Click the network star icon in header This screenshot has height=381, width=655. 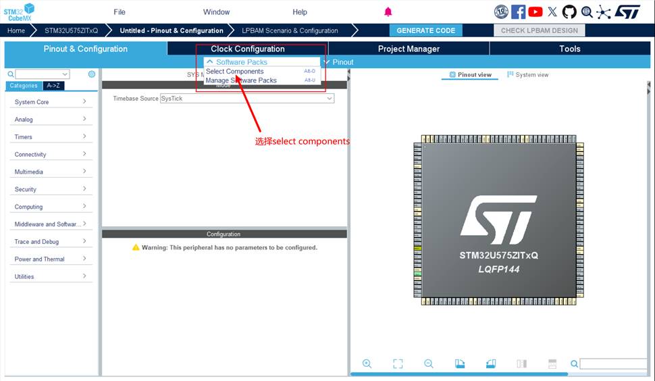coord(603,11)
